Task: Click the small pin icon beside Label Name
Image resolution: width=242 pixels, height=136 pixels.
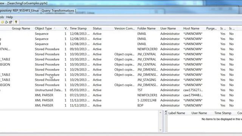Action: click(166, 113)
